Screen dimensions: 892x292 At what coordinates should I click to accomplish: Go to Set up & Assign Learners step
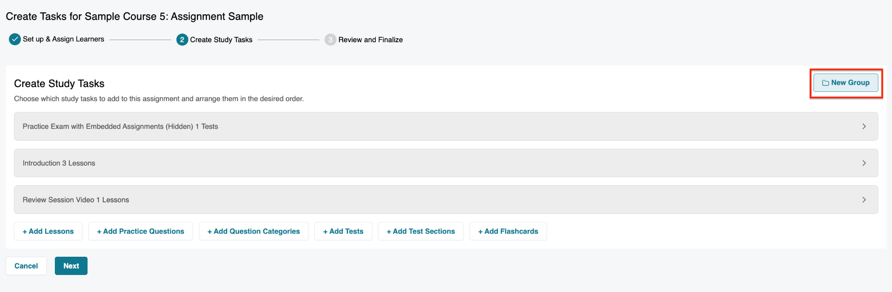pyautogui.click(x=64, y=39)
